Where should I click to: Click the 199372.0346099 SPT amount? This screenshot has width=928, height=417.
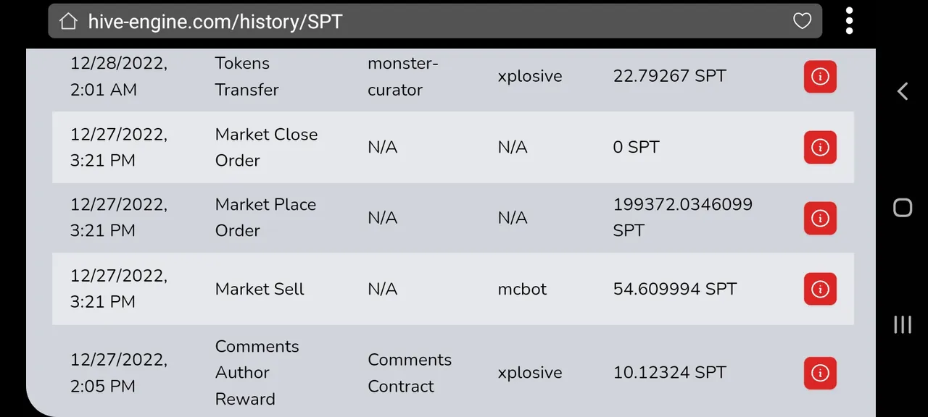[x=682, y=218]
